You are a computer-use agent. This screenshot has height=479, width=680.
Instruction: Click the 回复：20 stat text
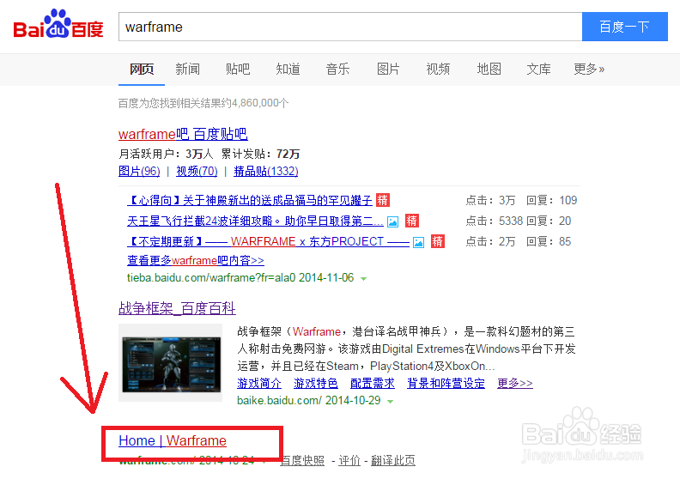549,221
